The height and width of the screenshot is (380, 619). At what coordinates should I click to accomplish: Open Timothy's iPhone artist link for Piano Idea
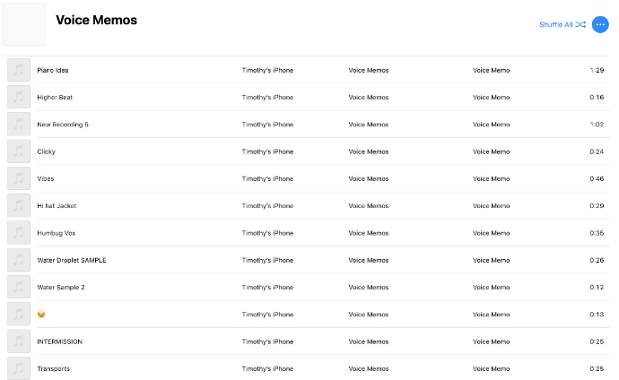[267, 70]
